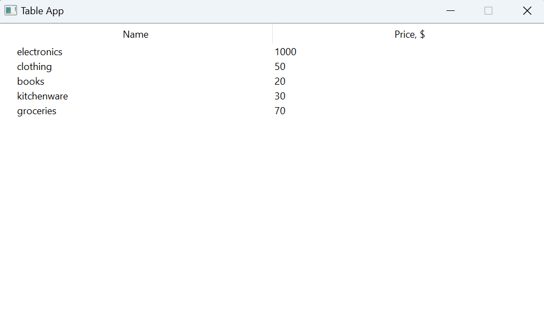Viewport: 544px width, 312px height.
Task: Select the 30 price cell for kitchenware
Action: [x=280, y=96]
